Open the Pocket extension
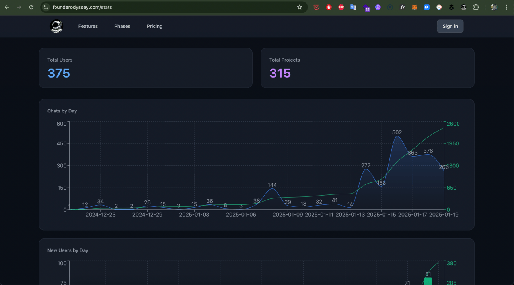 coord(317,7)
